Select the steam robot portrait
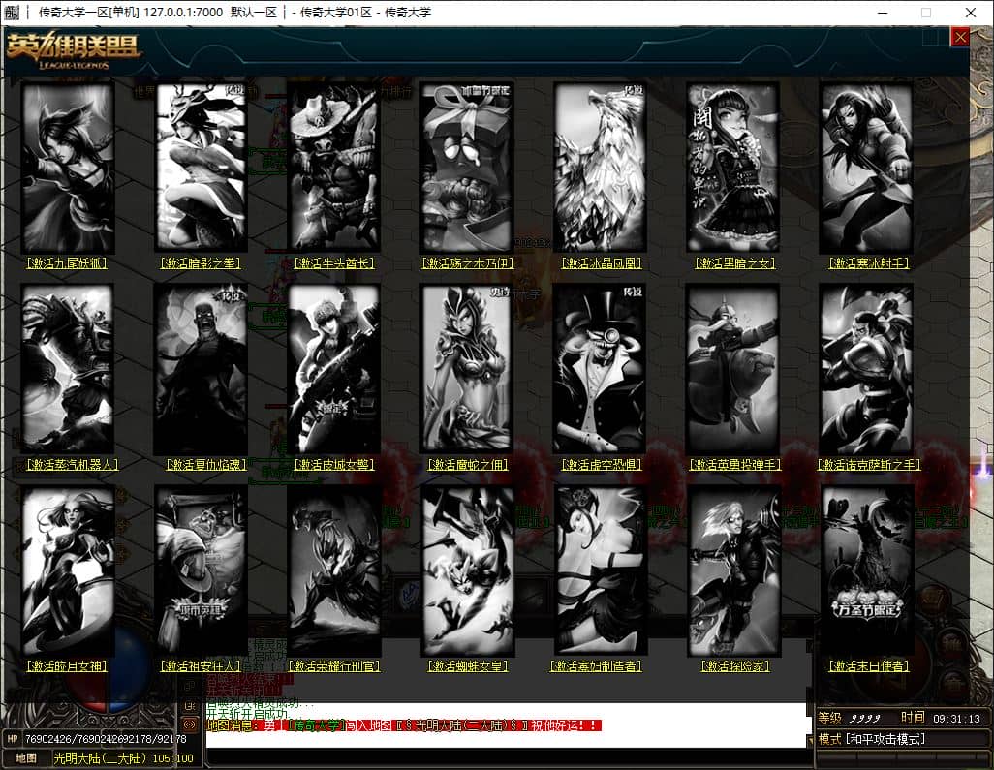 coord(68,369)
